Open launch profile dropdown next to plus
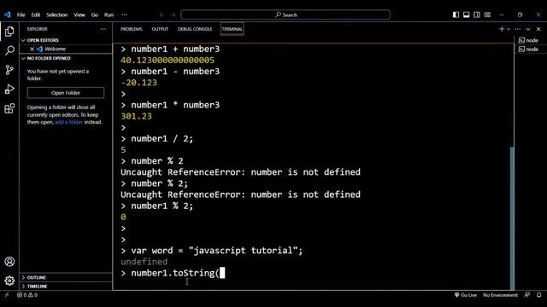Image resolution: width=547 pixels, height=307 pixels. pos(509,29)
